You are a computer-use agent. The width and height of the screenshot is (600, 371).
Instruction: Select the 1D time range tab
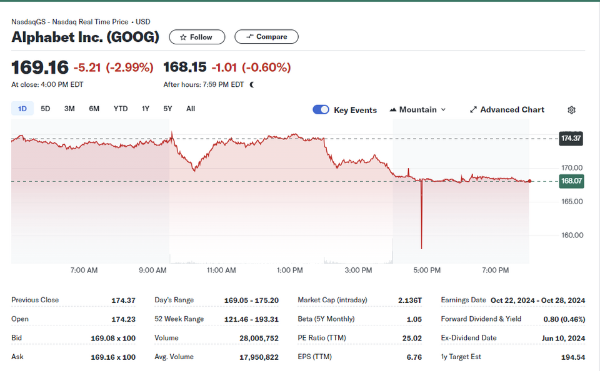[x=22, y=109]
